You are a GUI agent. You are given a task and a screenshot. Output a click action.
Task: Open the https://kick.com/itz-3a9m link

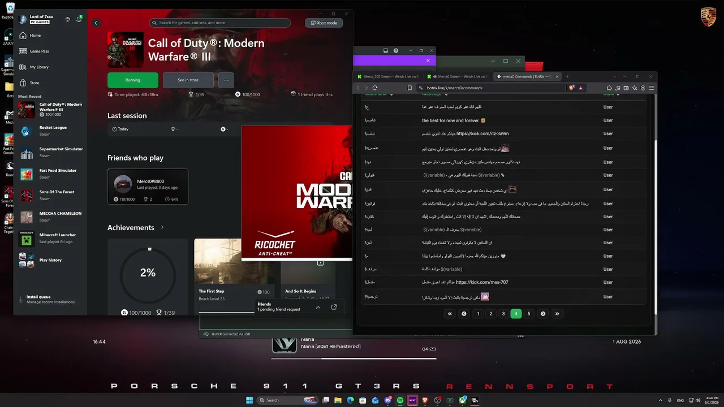click(482, 134)
